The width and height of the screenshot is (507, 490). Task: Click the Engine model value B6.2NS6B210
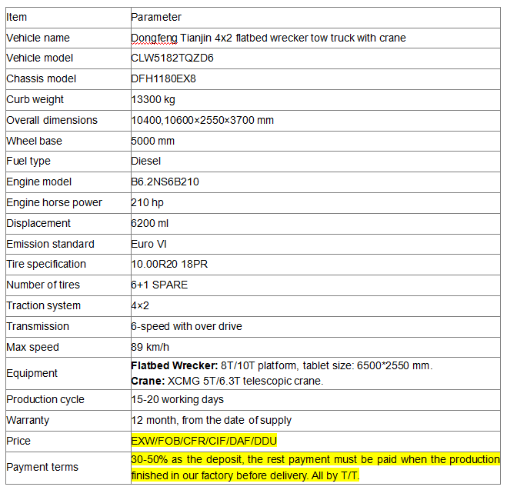click(x=165, y=182)
